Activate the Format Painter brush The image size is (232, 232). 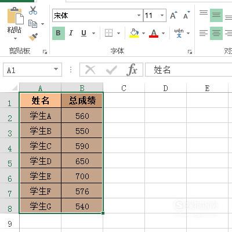click(33, 37)
